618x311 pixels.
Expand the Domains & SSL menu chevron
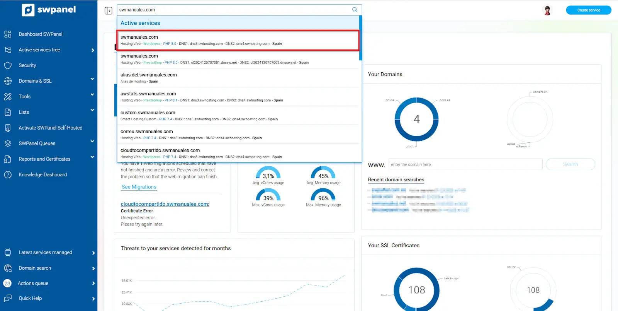[x=92, y=79]
